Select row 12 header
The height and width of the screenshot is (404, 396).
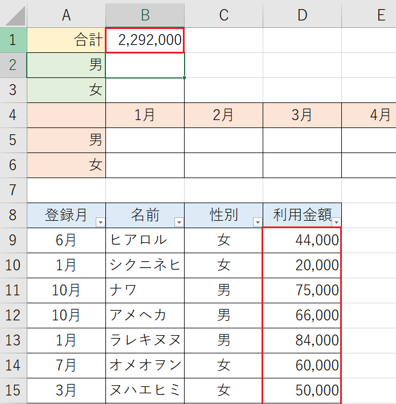coord(13,315)
